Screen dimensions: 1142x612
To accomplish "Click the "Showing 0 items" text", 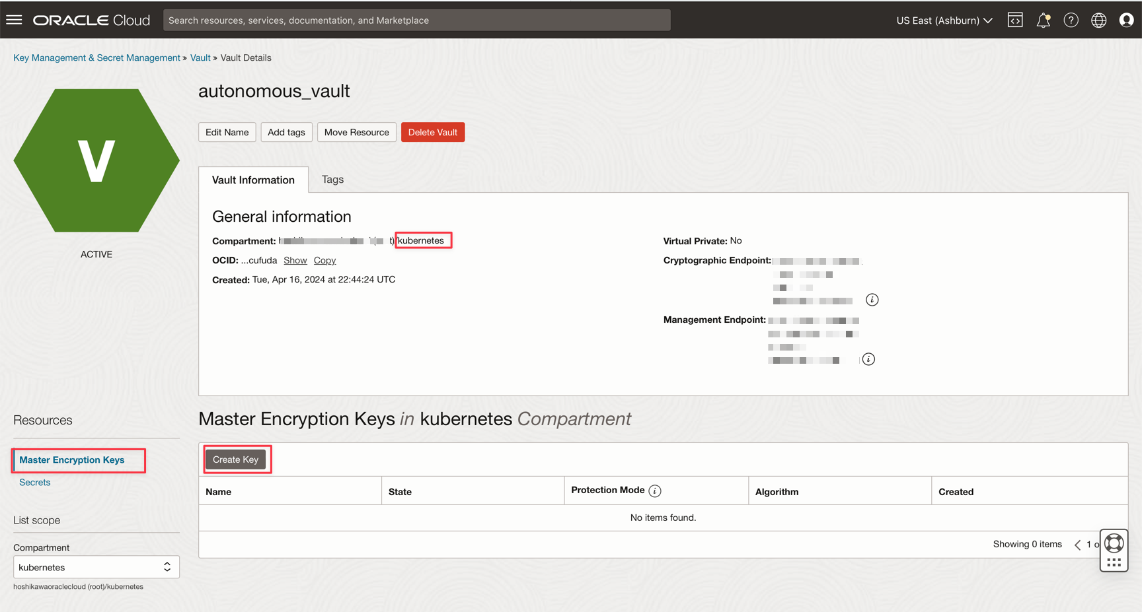I will [1028, 545].
